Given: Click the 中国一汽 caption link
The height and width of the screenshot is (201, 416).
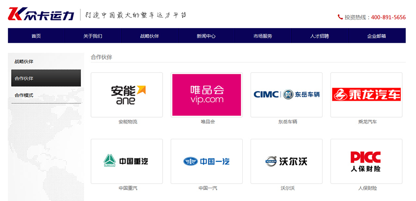Looking at the screenshot, I should [208, 188].
